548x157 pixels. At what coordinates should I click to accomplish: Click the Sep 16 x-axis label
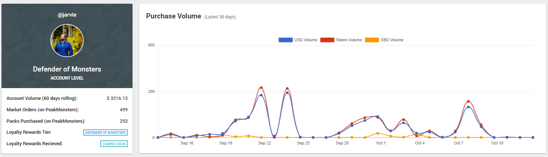[187, 143]
